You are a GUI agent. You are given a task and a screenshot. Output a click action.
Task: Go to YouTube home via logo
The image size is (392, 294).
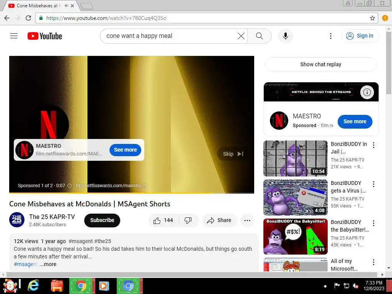(45, 36)
